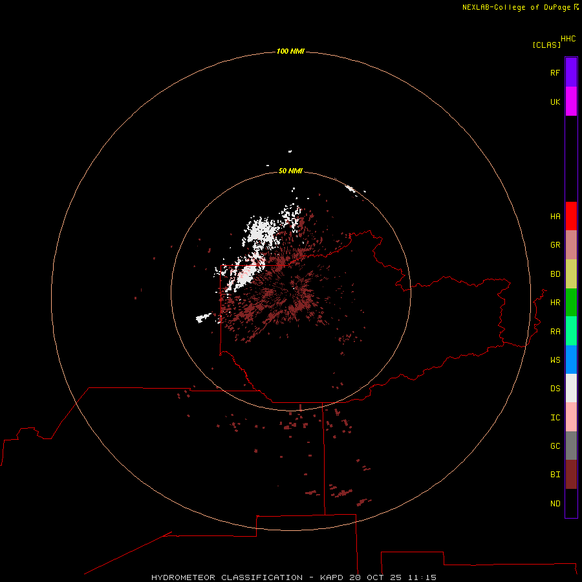
Task: Click the dark red BI legend swatch
Action: coord(571,475)
